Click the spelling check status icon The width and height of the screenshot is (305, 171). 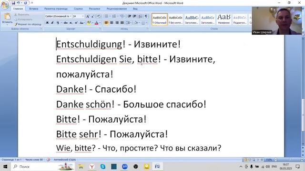(x=48, y=160)
